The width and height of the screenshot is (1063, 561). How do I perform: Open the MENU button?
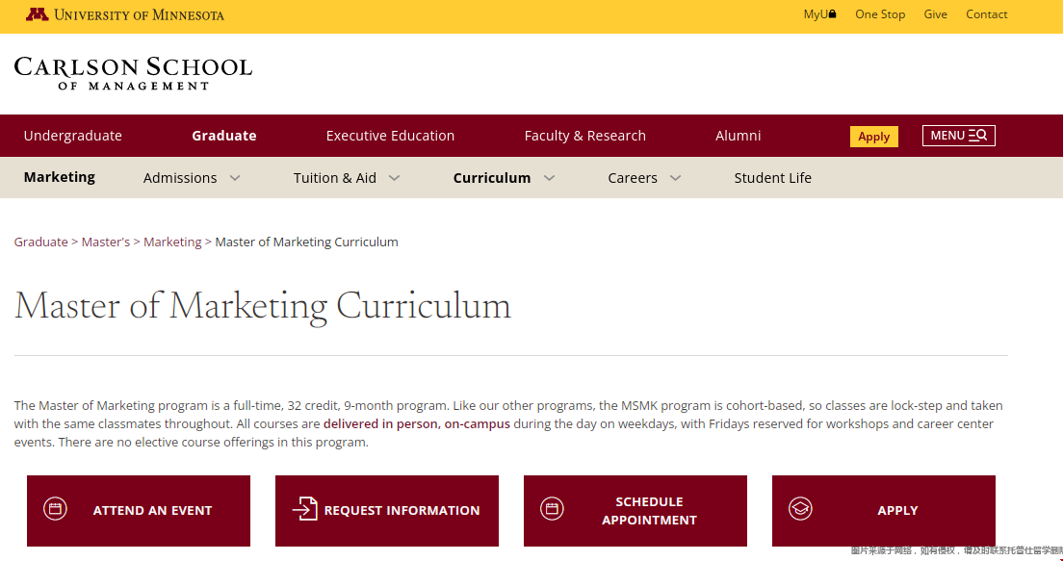(x=959, y=136)
